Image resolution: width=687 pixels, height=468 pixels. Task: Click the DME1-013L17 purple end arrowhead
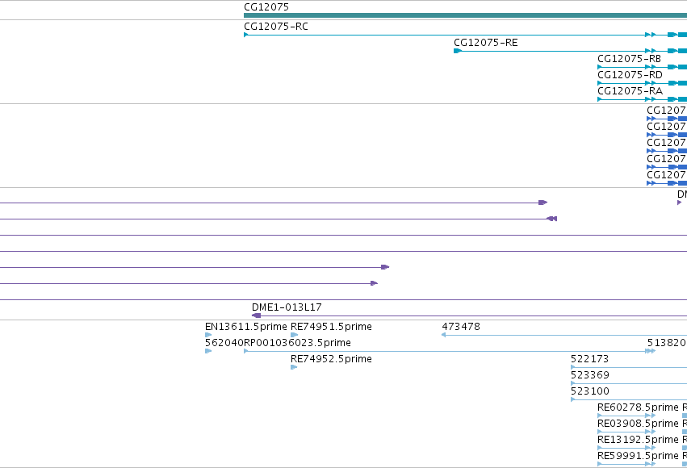[x=256, y=315]
